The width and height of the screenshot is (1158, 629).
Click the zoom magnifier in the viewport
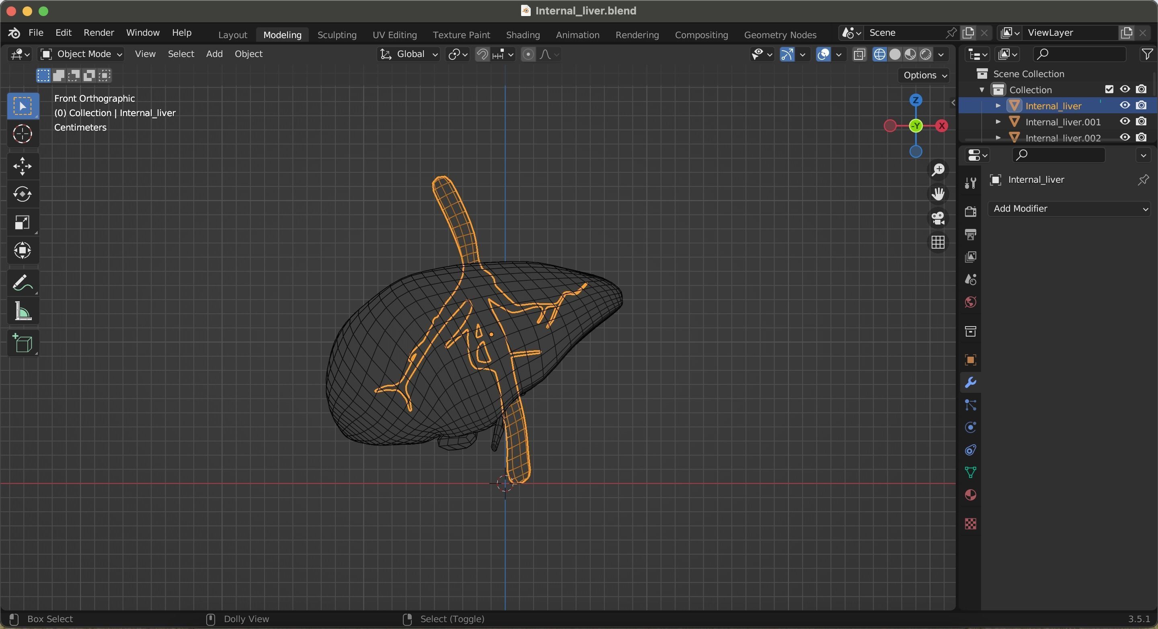tap(938, 170)
